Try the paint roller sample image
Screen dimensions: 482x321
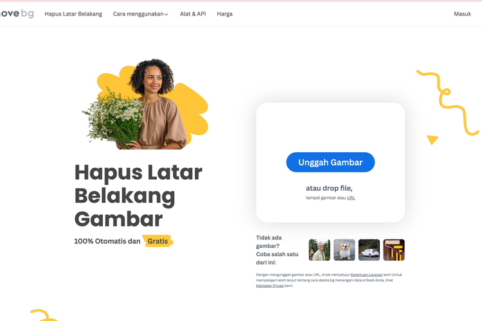394,250
